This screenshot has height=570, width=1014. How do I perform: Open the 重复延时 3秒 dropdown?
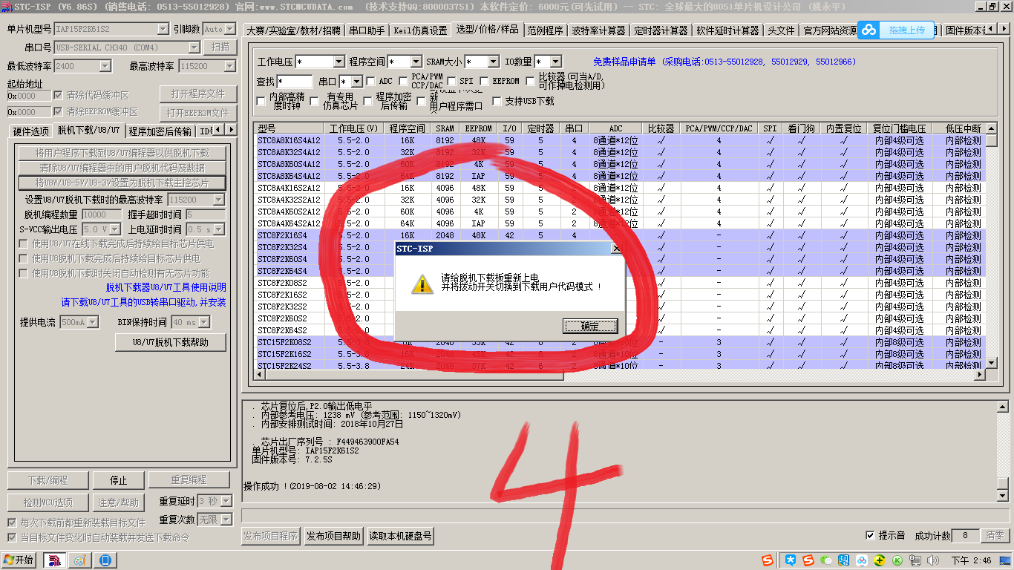pyautogui.click(x=227, y=501)
